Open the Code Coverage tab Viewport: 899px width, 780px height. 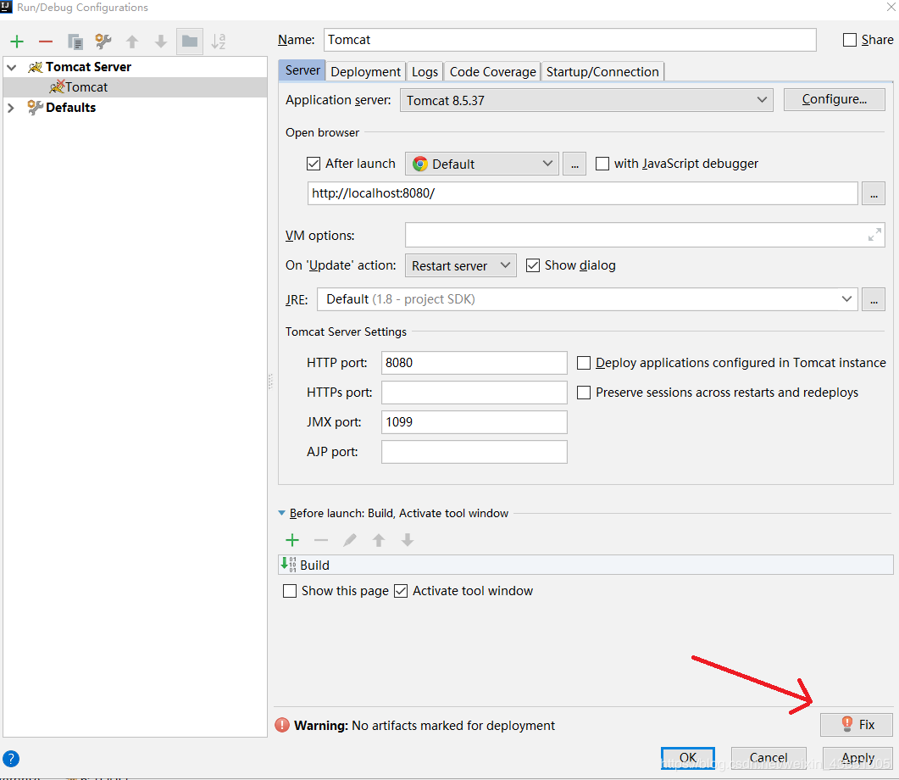pos(492,72)
